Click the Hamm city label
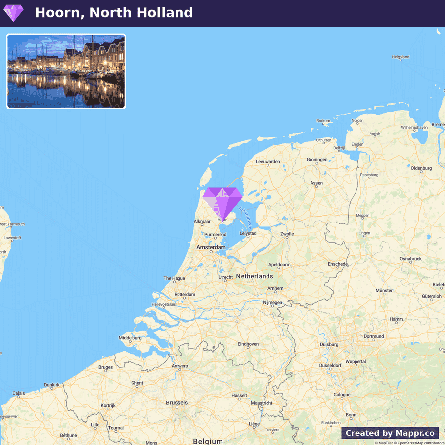The height and width of the screenshot is (445, 445). click(x=396, y=319)
